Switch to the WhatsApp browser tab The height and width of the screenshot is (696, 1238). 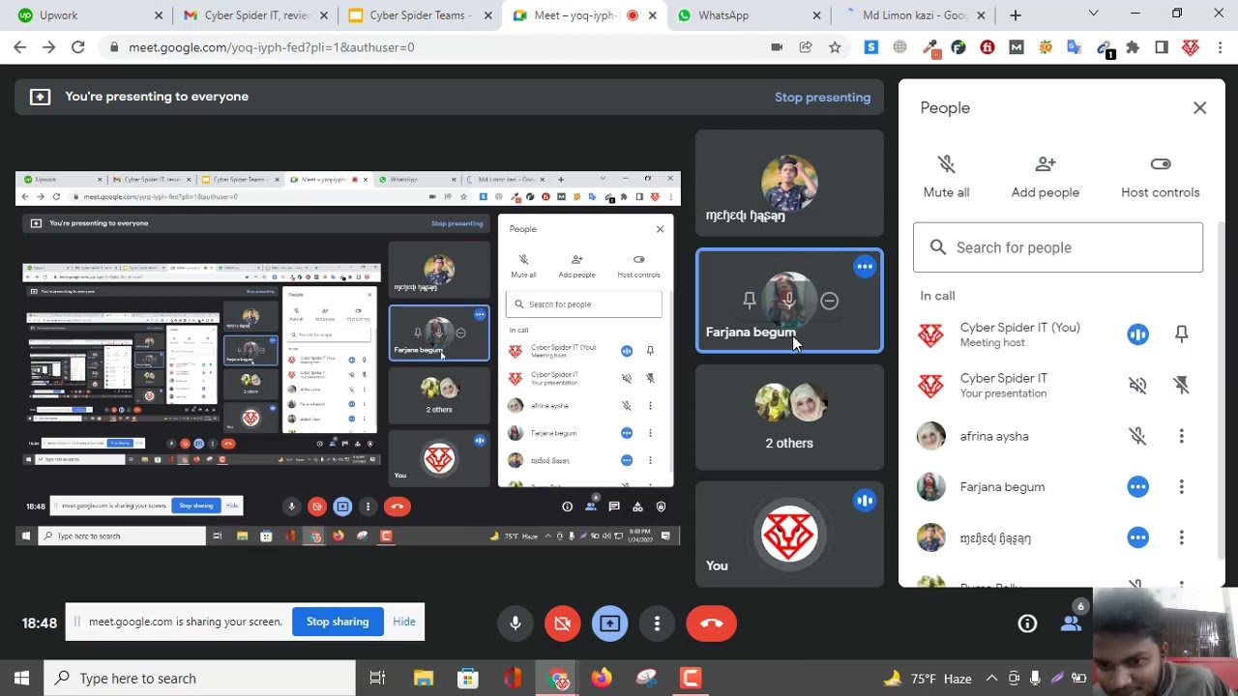coord(723,15)
